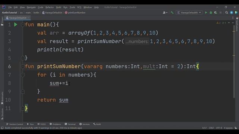
Task: Open the Bookmarks tool window stripe
Action: 2,98
